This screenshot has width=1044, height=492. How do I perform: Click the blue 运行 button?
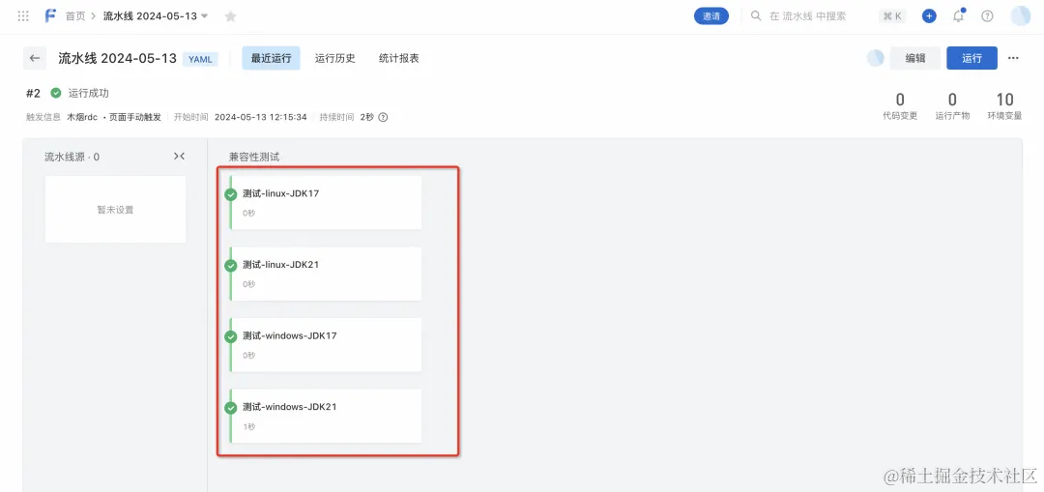tap(972, 58)
